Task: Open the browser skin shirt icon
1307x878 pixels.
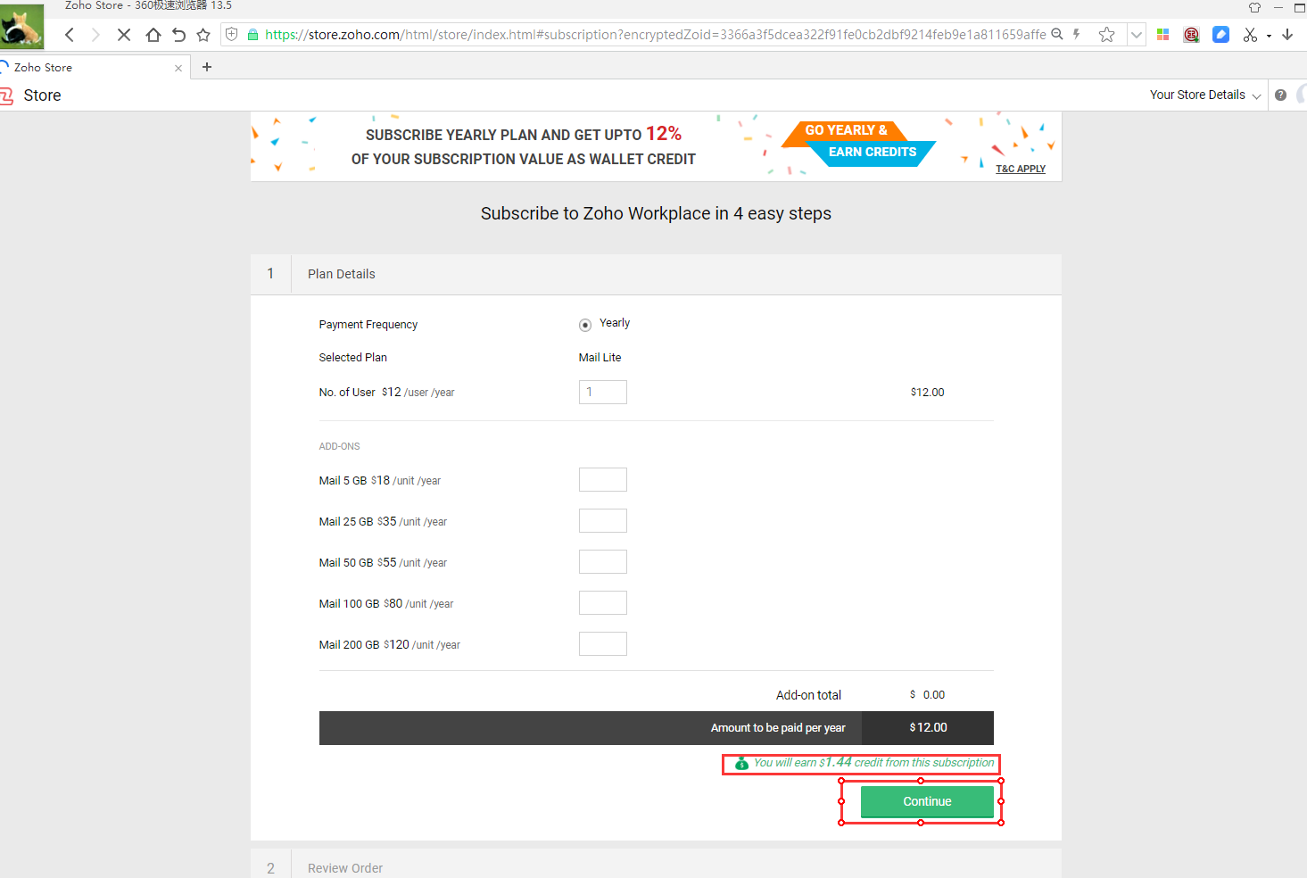Action: pyautogui.click(x=1255, y=7)
